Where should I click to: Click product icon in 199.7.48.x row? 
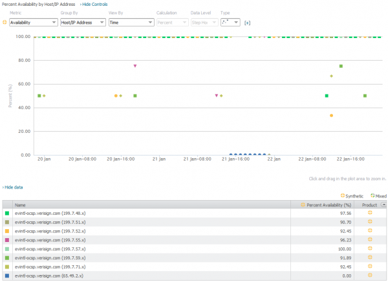tap(370, 212)
